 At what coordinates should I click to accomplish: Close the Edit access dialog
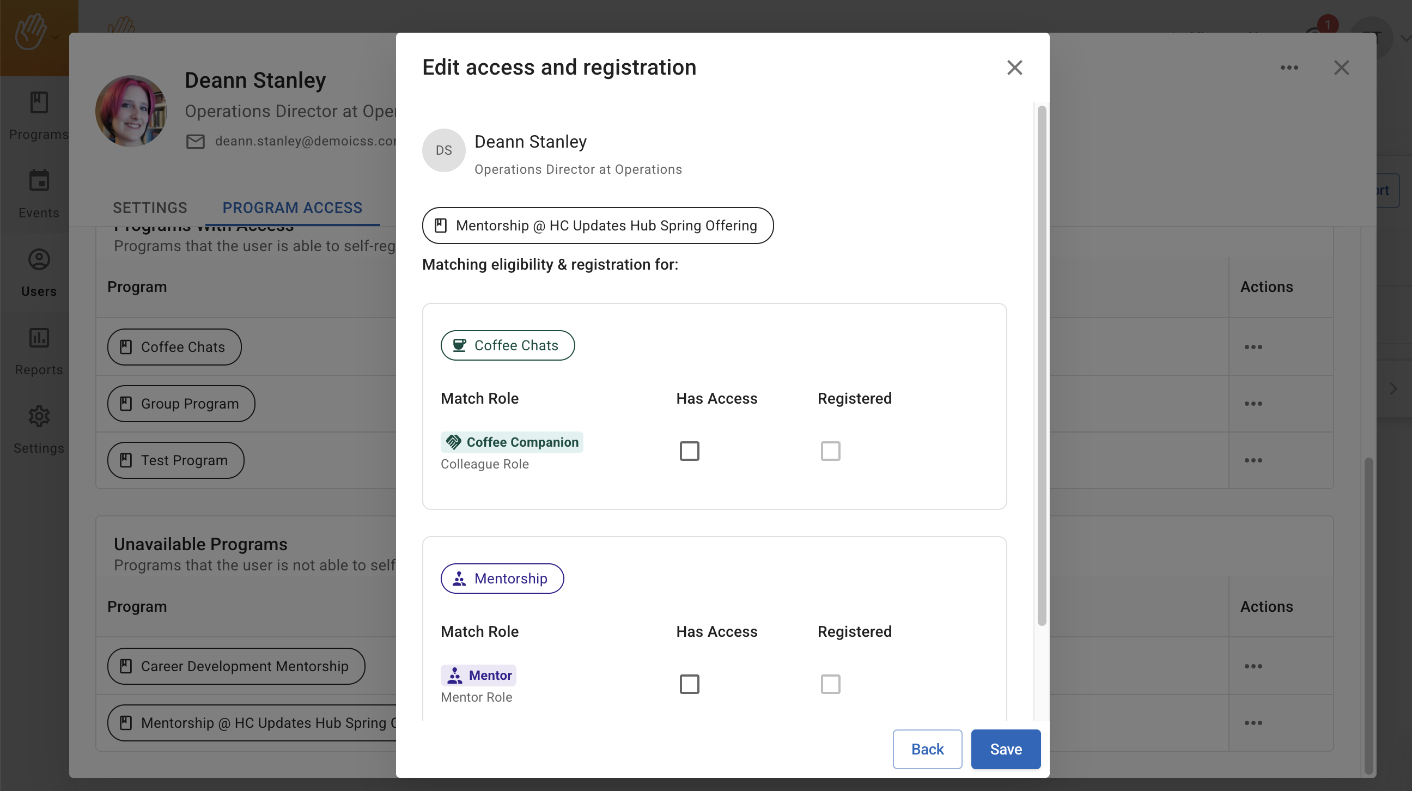[x=1014, y=68]
